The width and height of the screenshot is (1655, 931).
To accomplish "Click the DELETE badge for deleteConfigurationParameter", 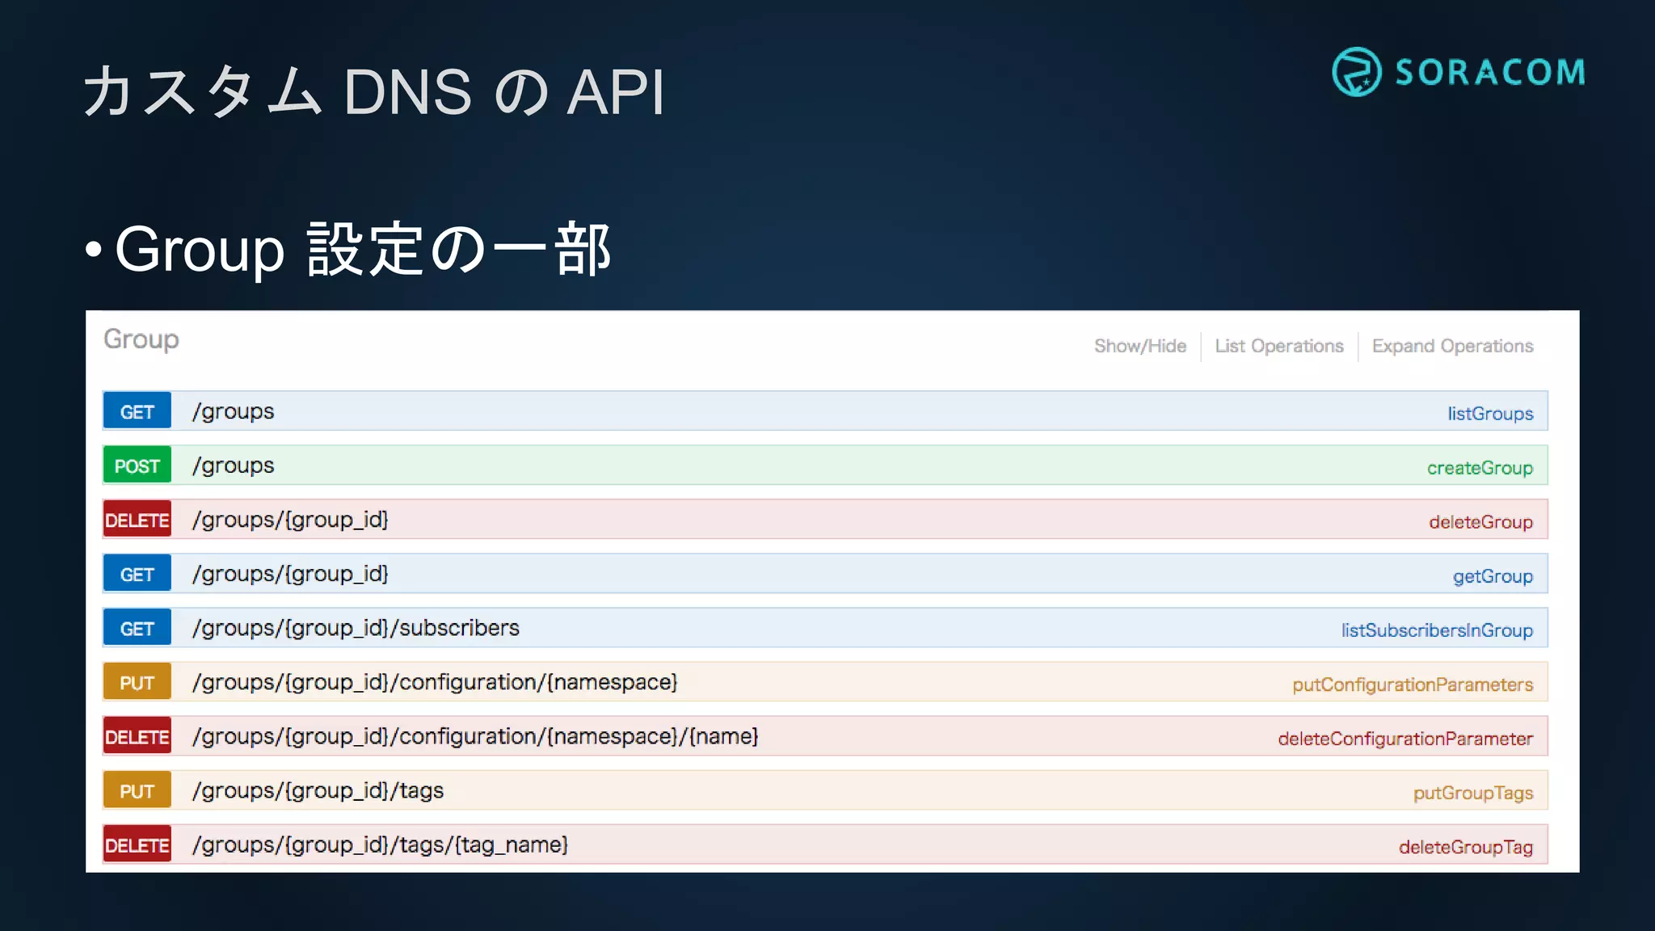I will click(137, 736).
